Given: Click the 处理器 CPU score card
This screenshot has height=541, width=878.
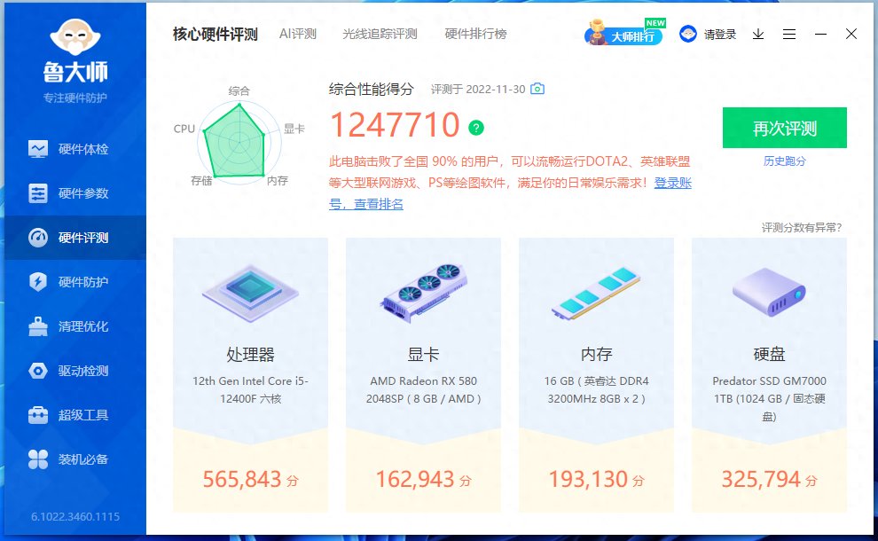Looking at the screenshot, I should pos(250,374).
